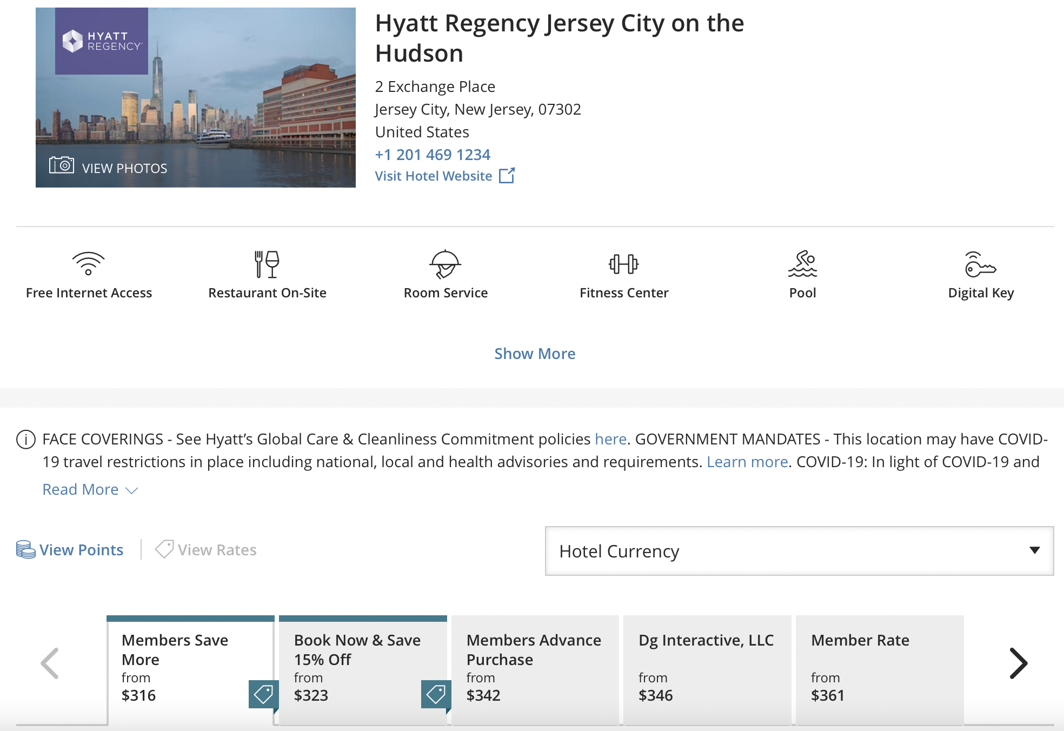Click the chevron beside Read More
Screen dimensions: 1064x731
coord(131,490)
